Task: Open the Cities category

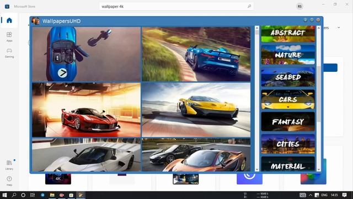Action: [x=288, y=144]
